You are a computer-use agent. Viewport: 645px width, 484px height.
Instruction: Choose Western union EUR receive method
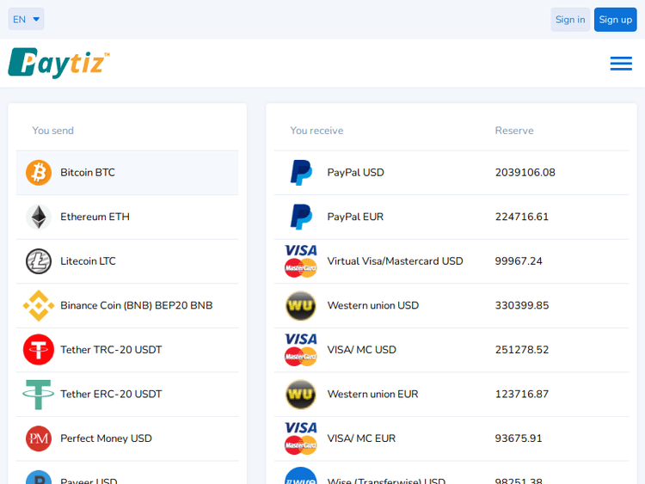click(x=372, y=395)
